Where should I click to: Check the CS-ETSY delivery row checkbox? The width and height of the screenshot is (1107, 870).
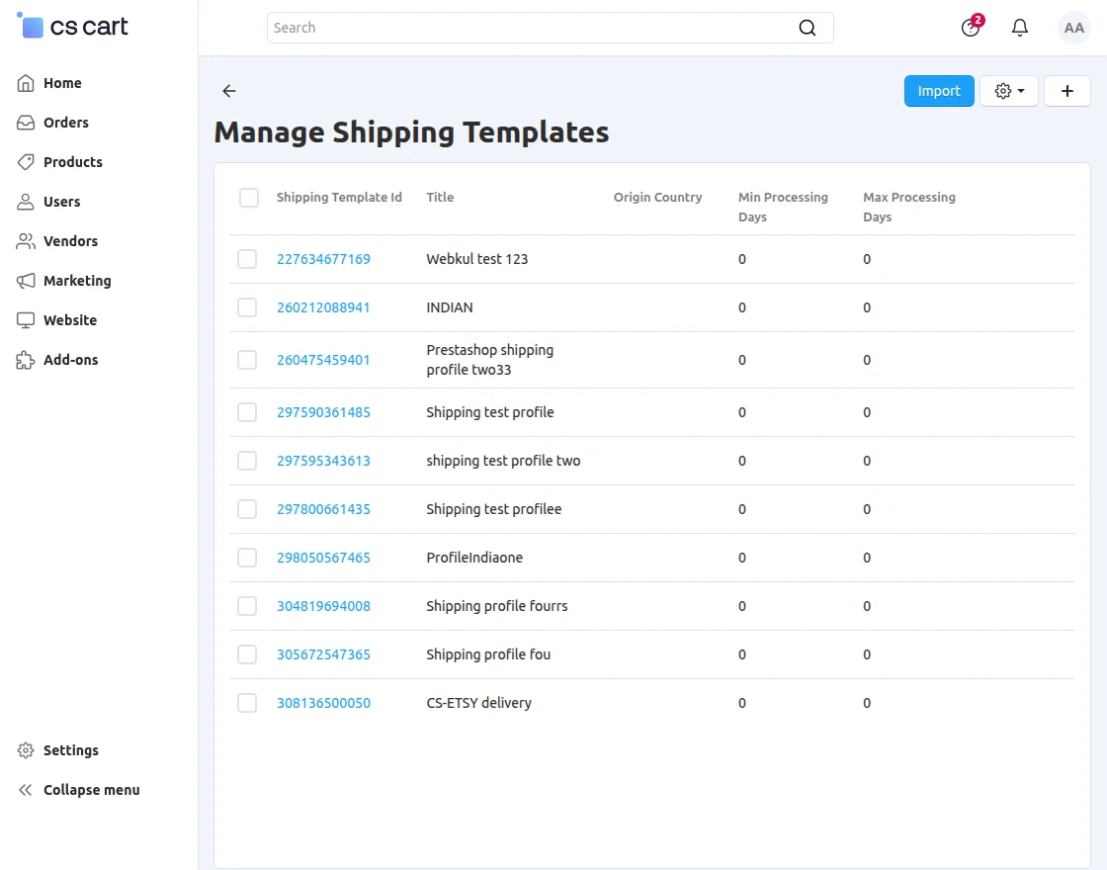pyautogui.click(x=247, y=703)
